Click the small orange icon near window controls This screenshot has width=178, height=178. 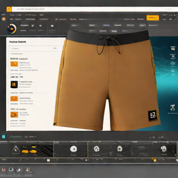point(164,19)
